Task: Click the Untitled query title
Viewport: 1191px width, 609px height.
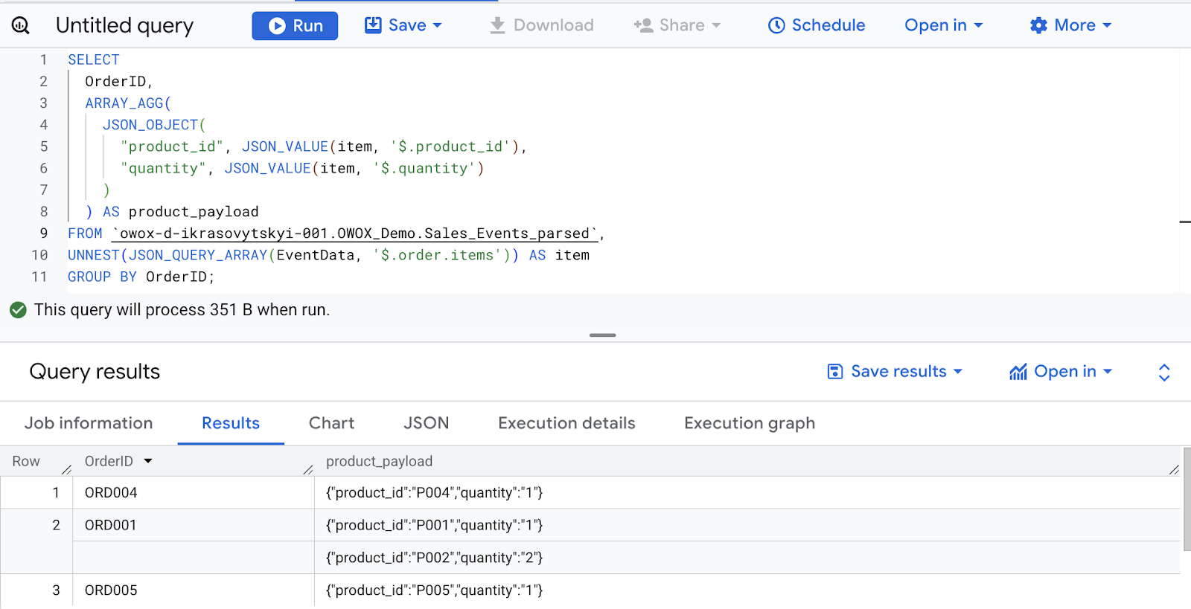Action: 124,25
